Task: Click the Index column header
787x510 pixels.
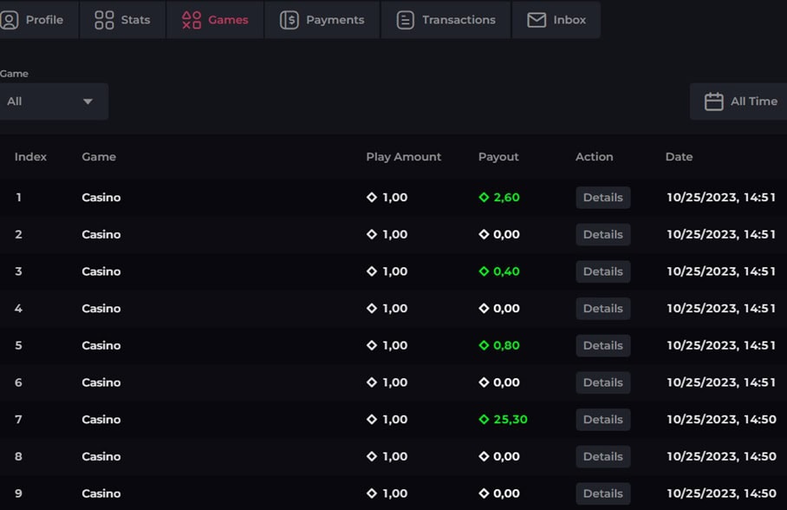Action: 30,157
